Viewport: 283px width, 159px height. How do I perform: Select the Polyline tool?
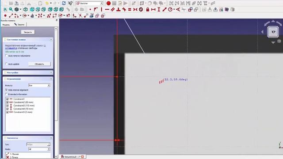[49, 16]
